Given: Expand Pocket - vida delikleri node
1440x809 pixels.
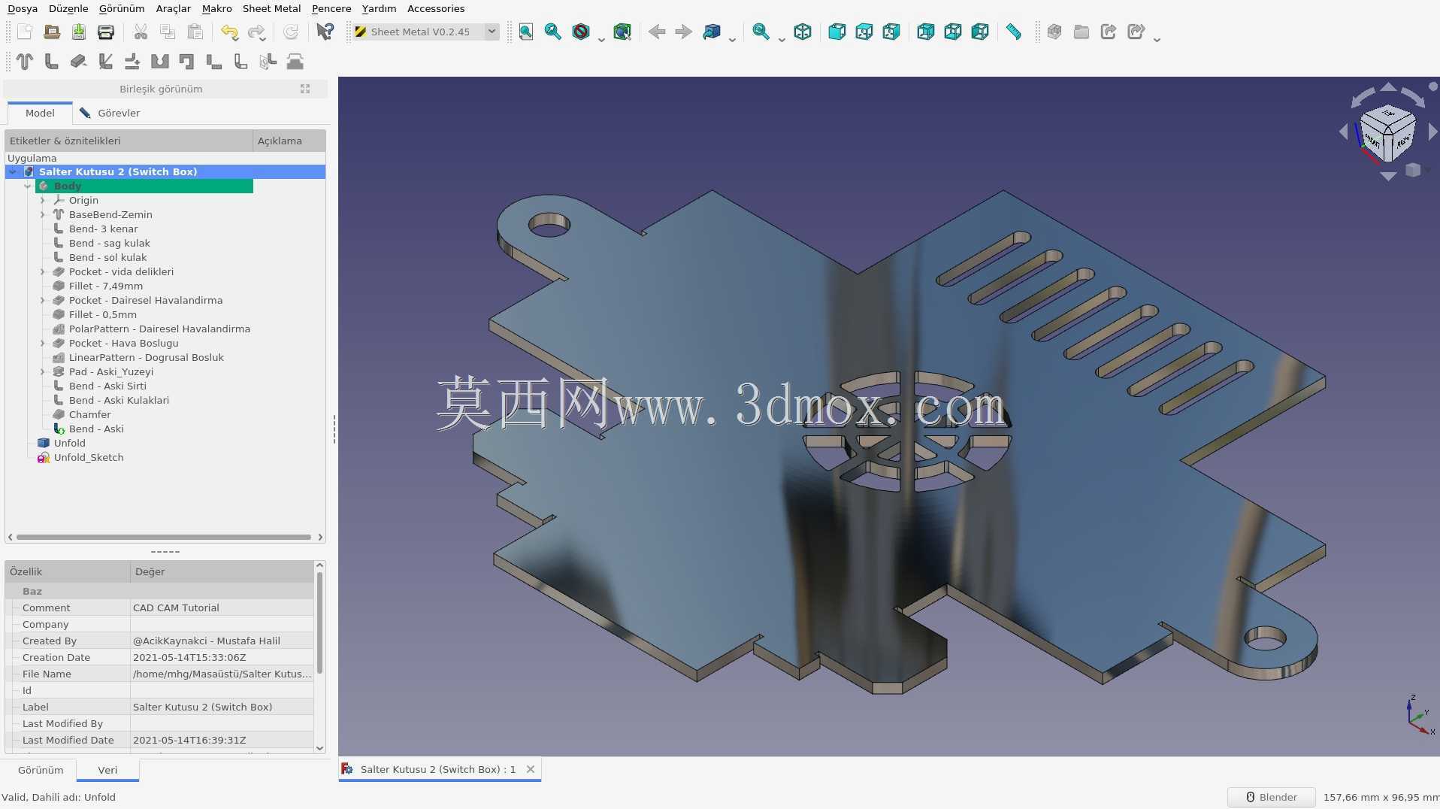Looking at the screenshot, I should point(43,272).
